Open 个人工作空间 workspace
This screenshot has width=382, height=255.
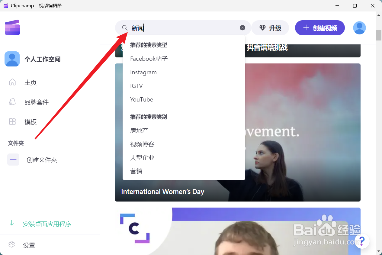click(x=42, y=59)
